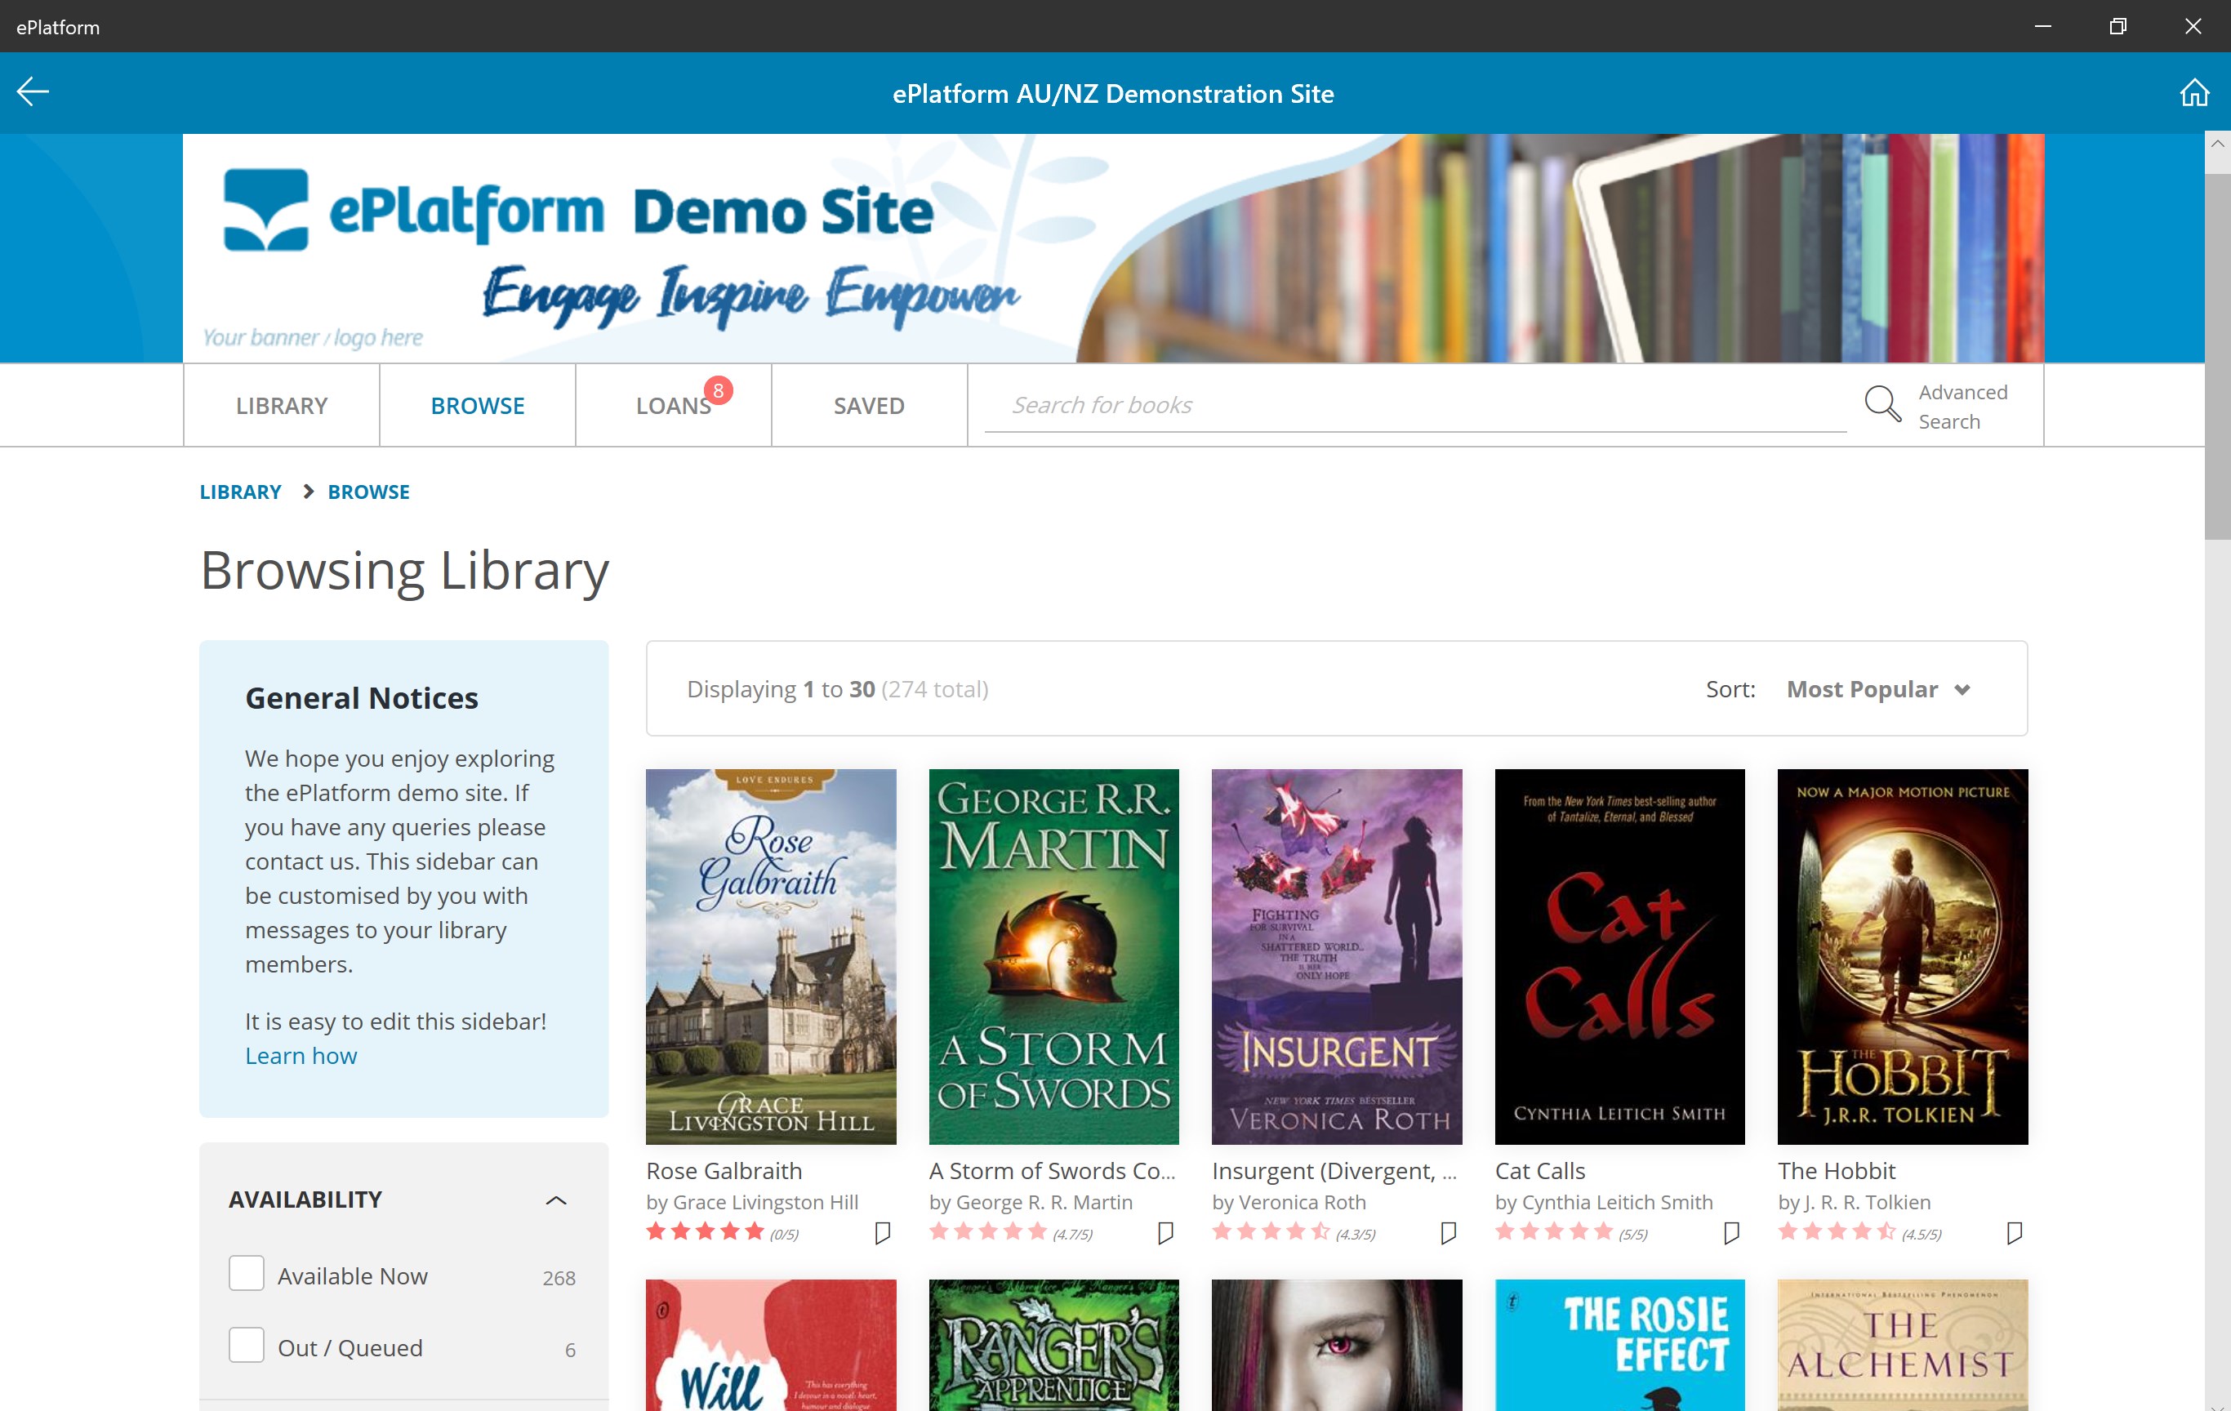Bookmark the Cat Calls book

tap(1730, 1232)
